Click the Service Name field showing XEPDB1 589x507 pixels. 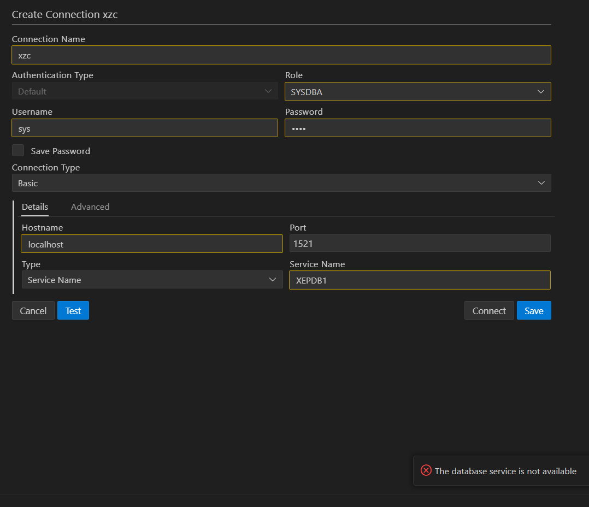(x=420, y=280)
